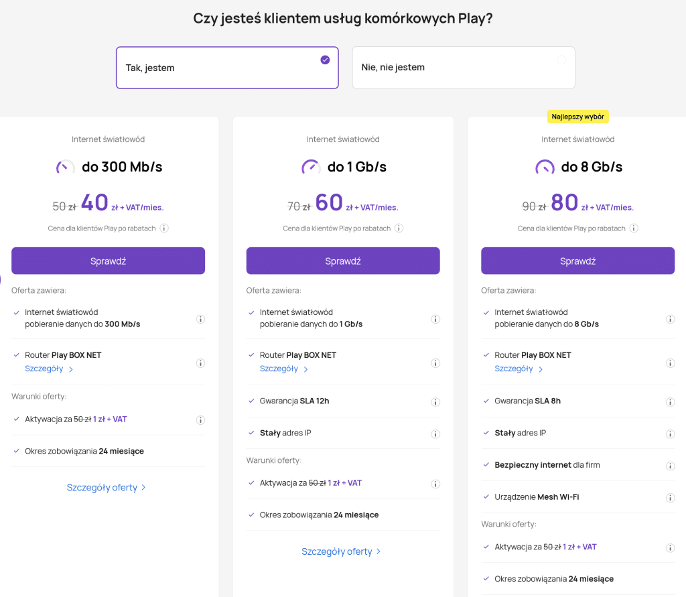Open info for Stały adres IP in 1 Gb/s plan
The width and height of the screenshot is (686, 597).
pyautogui.click(x=435, y=434)
